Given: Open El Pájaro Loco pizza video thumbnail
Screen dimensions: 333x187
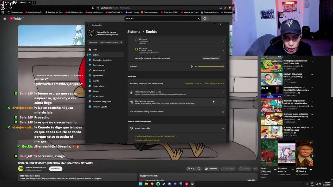Looking at the screenshot, I should (271, 132).
